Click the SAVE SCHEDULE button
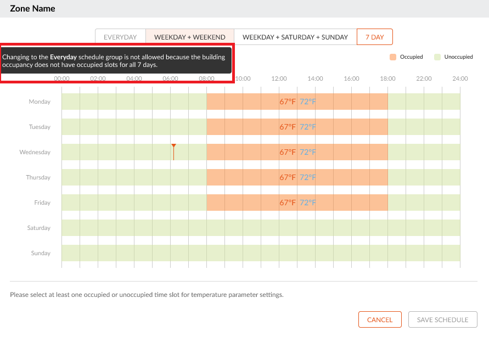 coord(442,319)
